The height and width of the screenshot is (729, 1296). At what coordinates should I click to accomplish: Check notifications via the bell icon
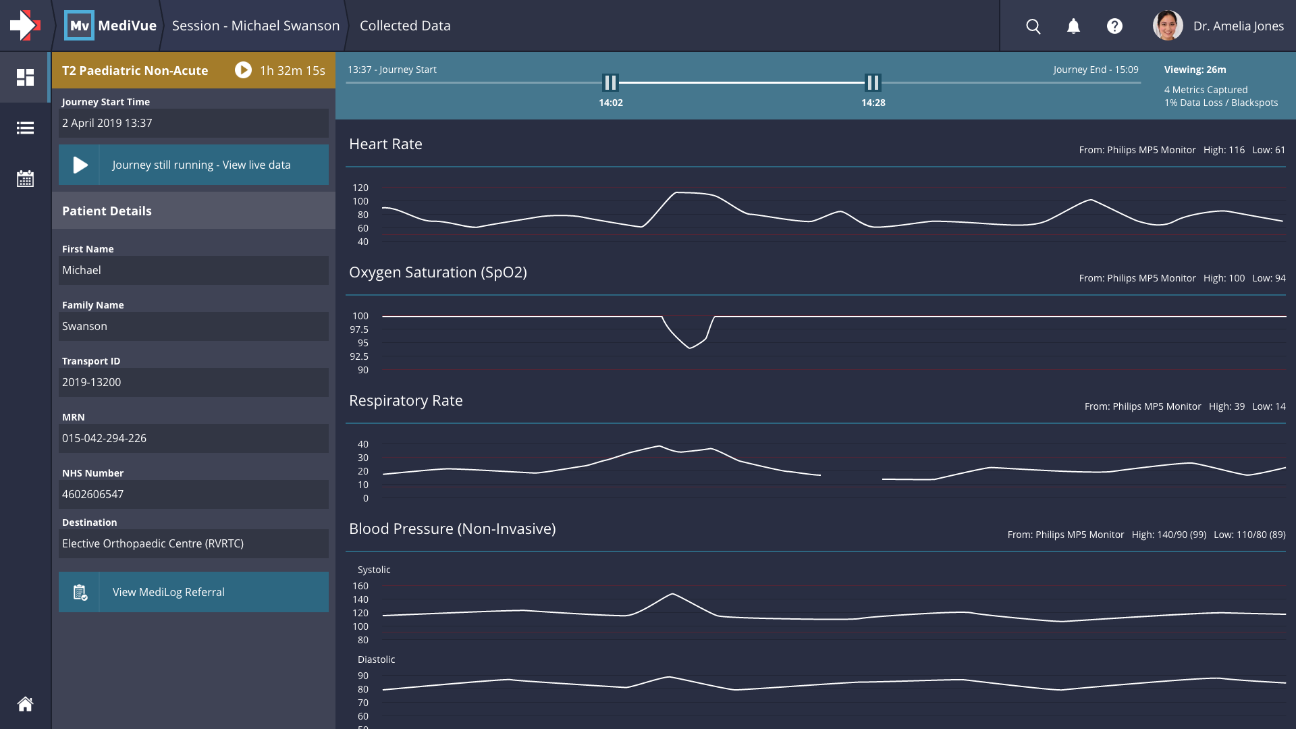[x=1073, y=26]
